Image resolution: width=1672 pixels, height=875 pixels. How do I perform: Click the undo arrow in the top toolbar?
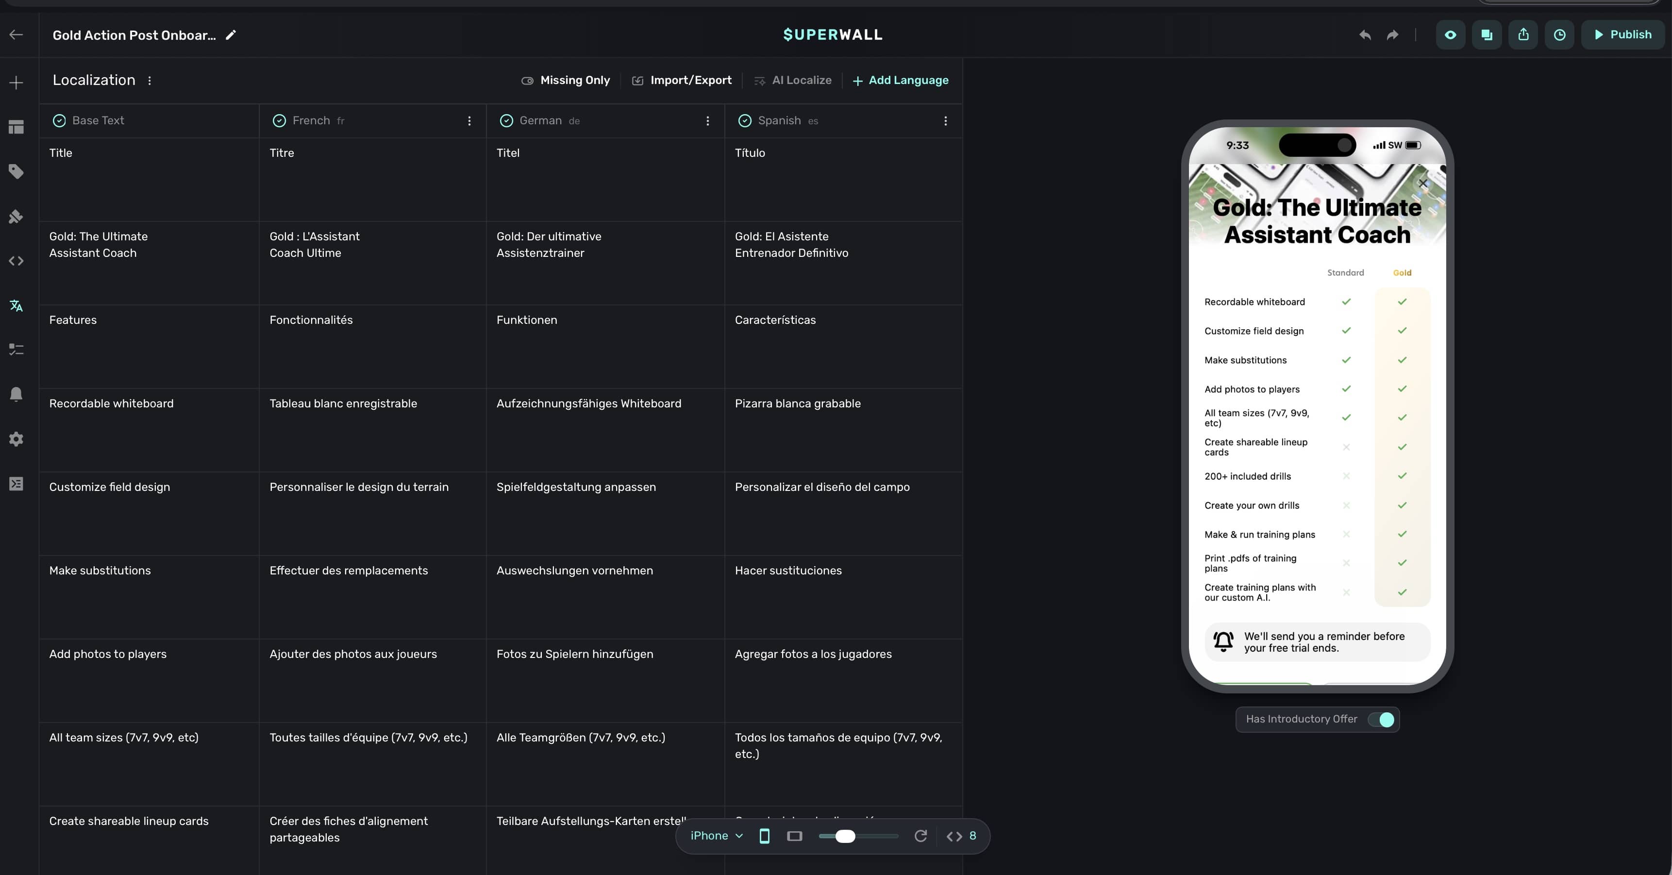click(1365, 34)
